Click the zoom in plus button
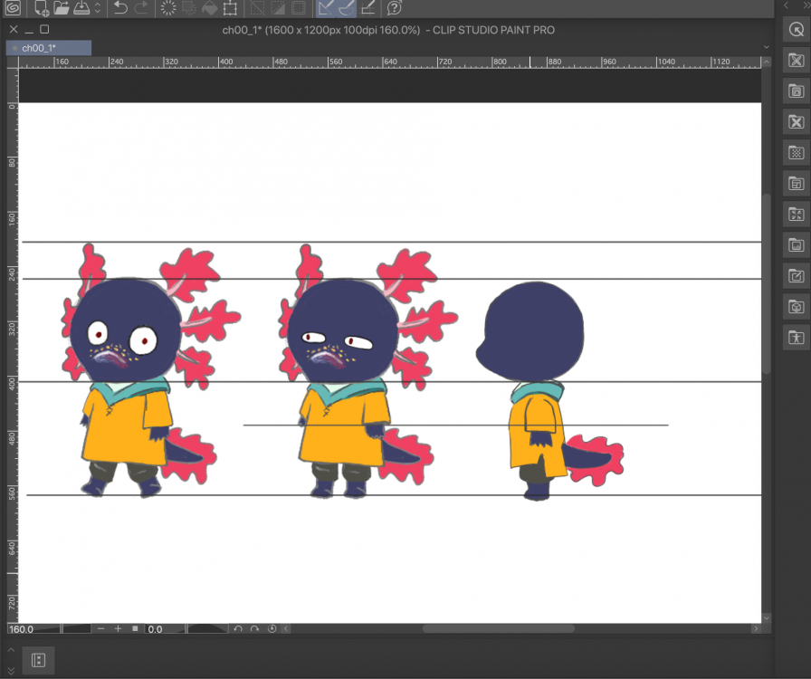The image size is (811, 679). pyautogui.click(x=118, y=628)
